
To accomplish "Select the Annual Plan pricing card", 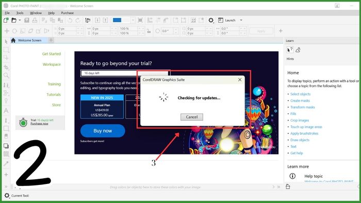I will 102,107.
